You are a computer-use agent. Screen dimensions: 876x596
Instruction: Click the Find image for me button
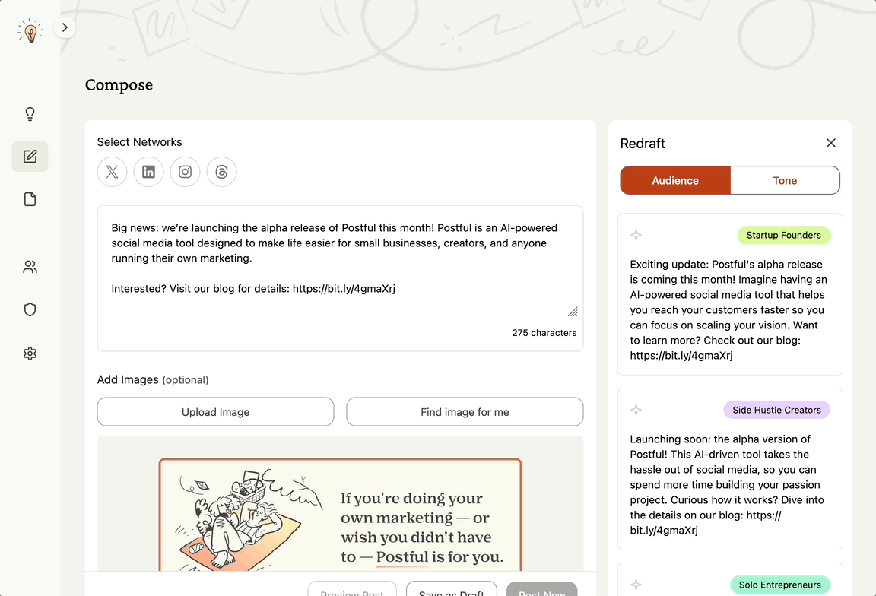pyautogui.click(x=465, y=412)
